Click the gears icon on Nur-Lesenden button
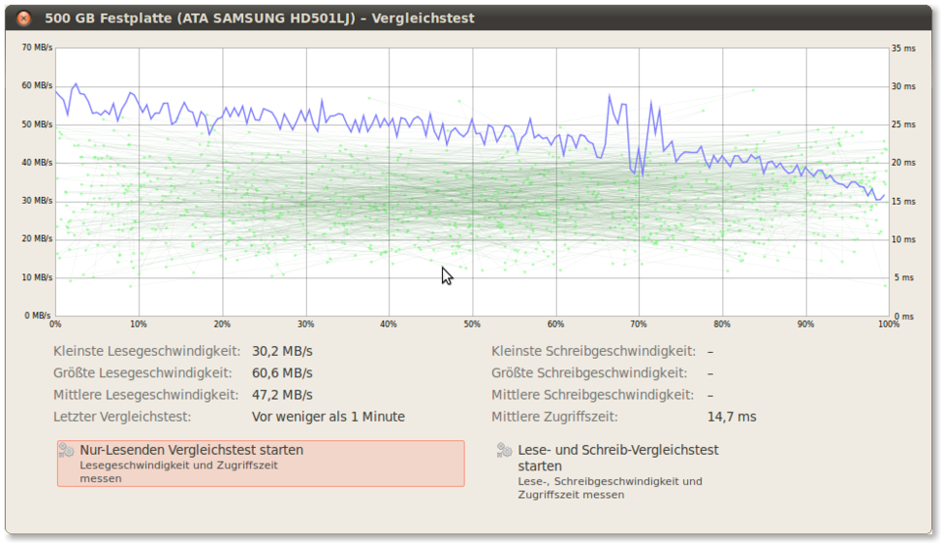Screen dimensions: 941x543 click(x=67, y=450)
